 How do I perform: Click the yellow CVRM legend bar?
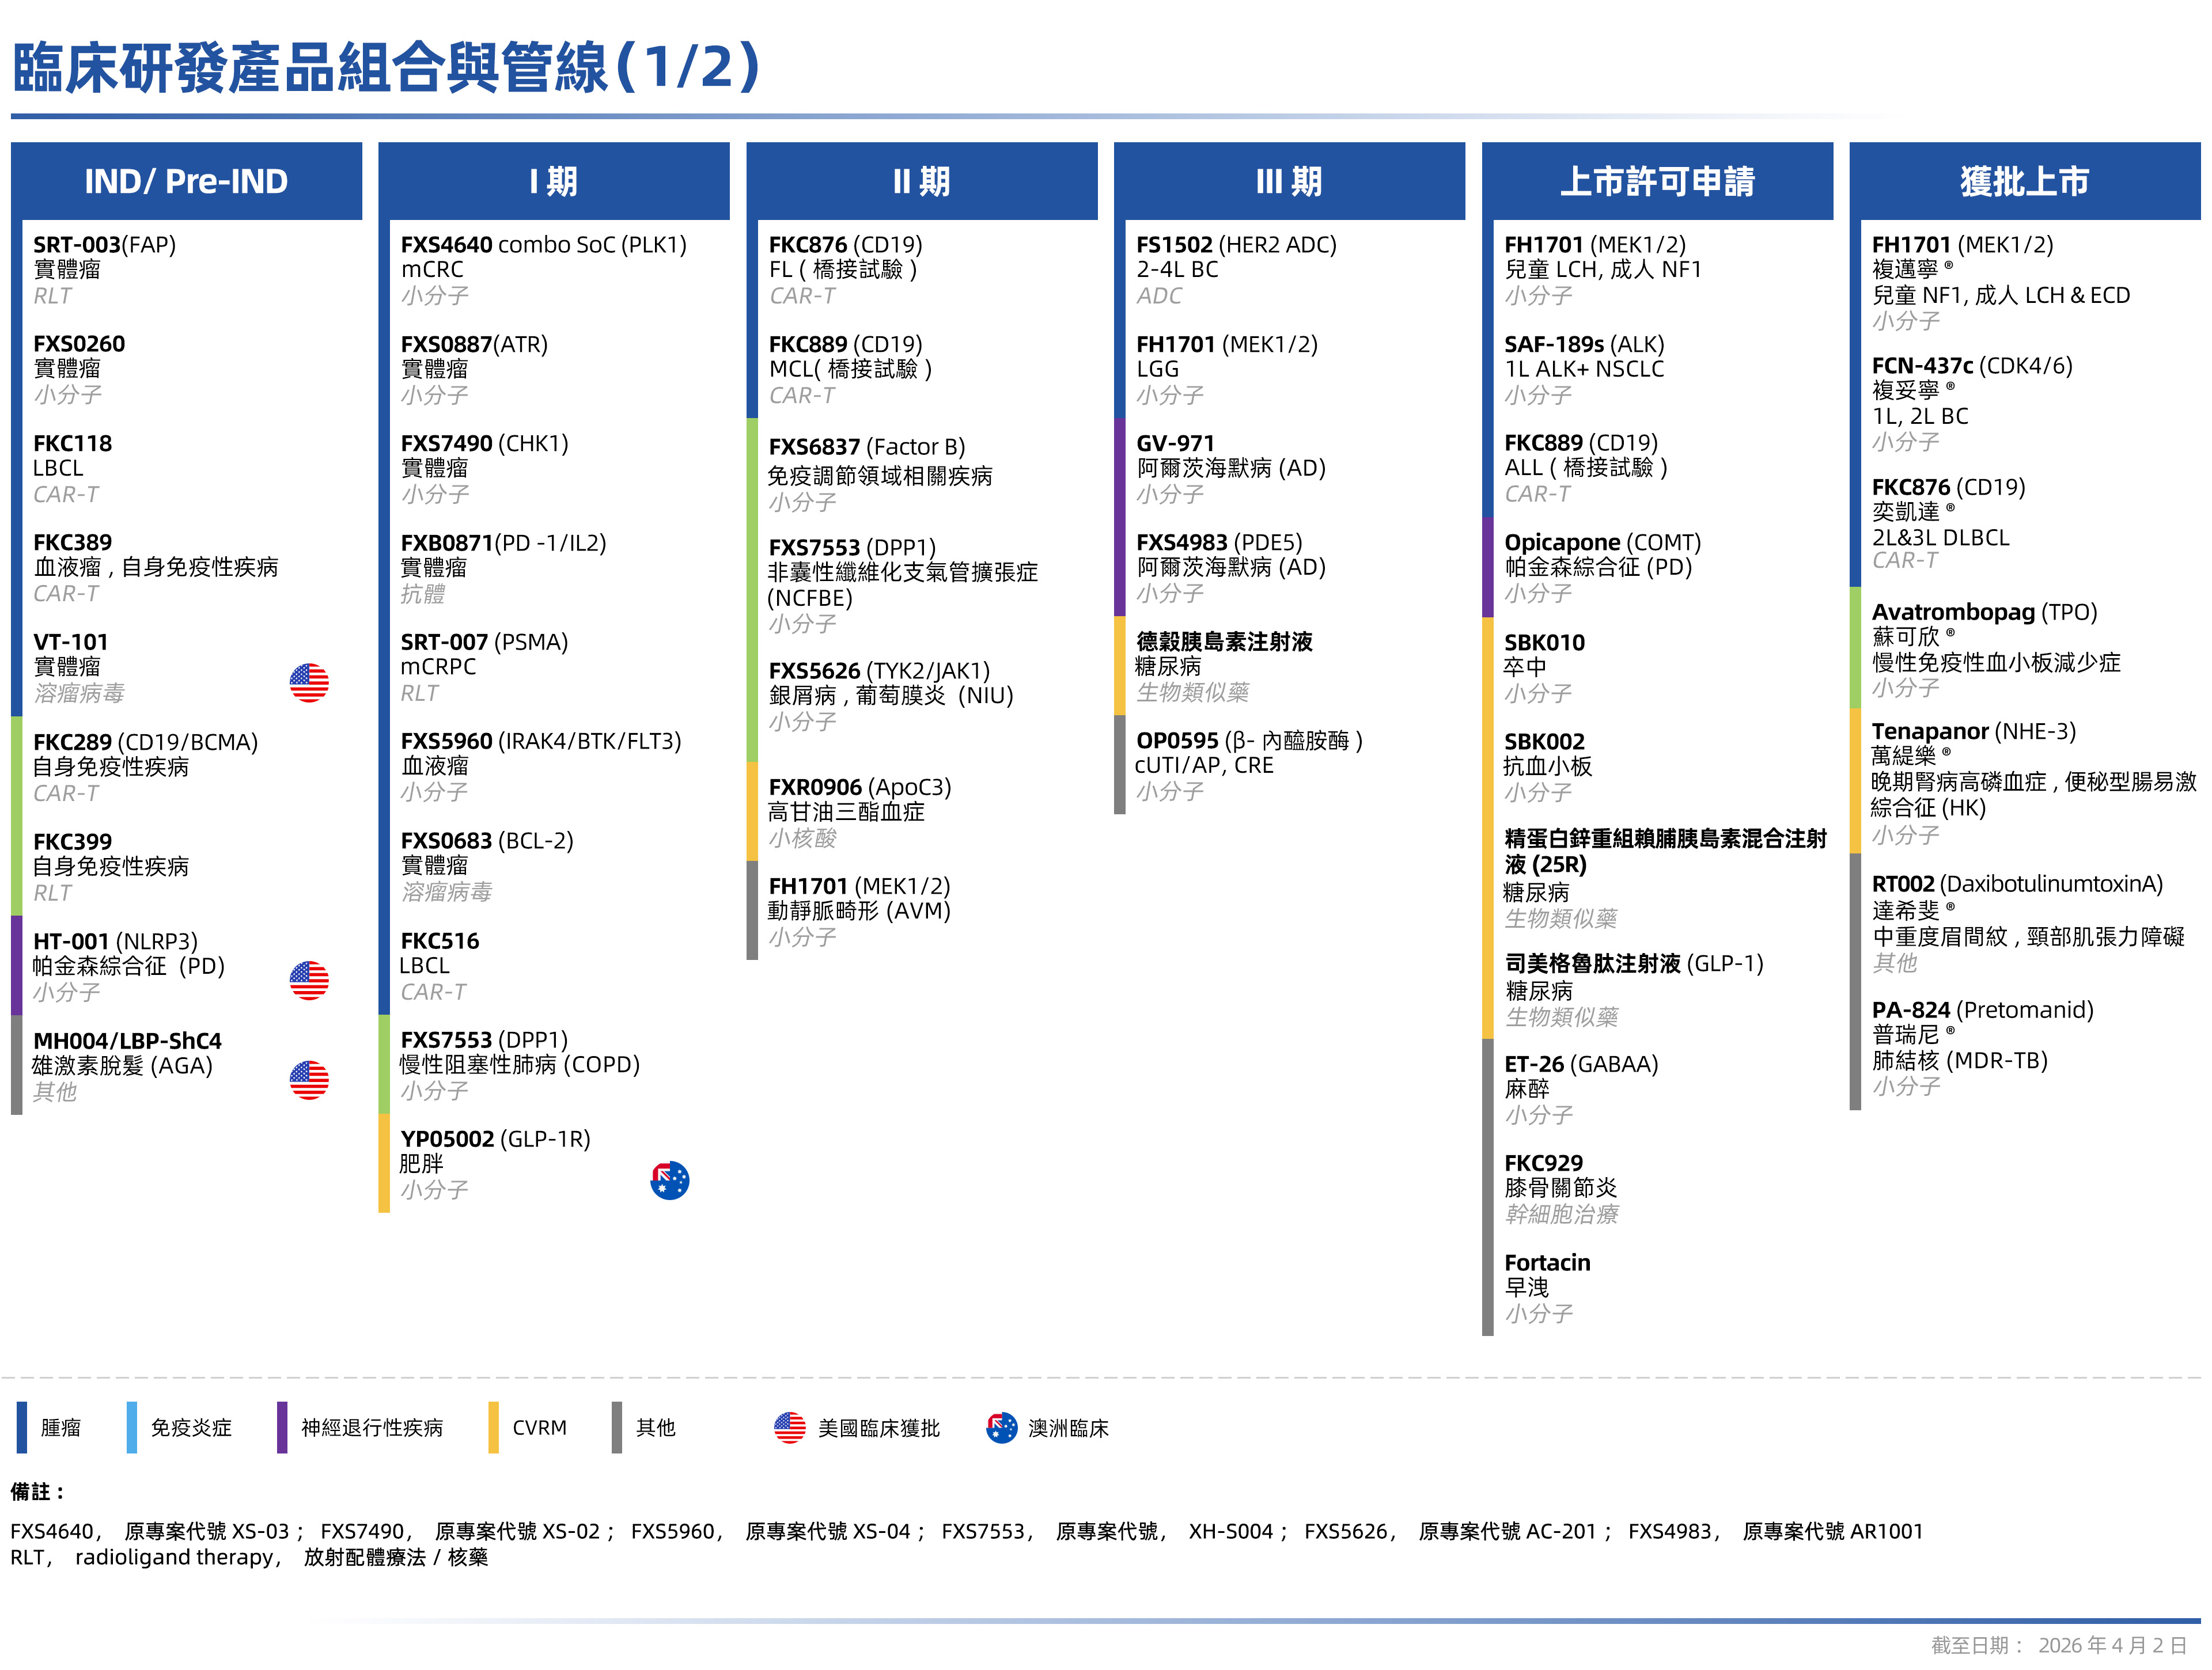pyautogui.click(x=493, y=1427)
